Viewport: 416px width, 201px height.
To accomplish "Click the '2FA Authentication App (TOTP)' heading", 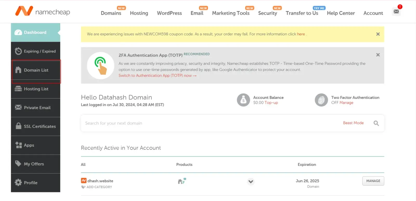I will tap(151, 55).
